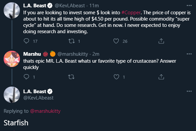Reply to the L.A. Beast copper tweet

pos(26,41)
